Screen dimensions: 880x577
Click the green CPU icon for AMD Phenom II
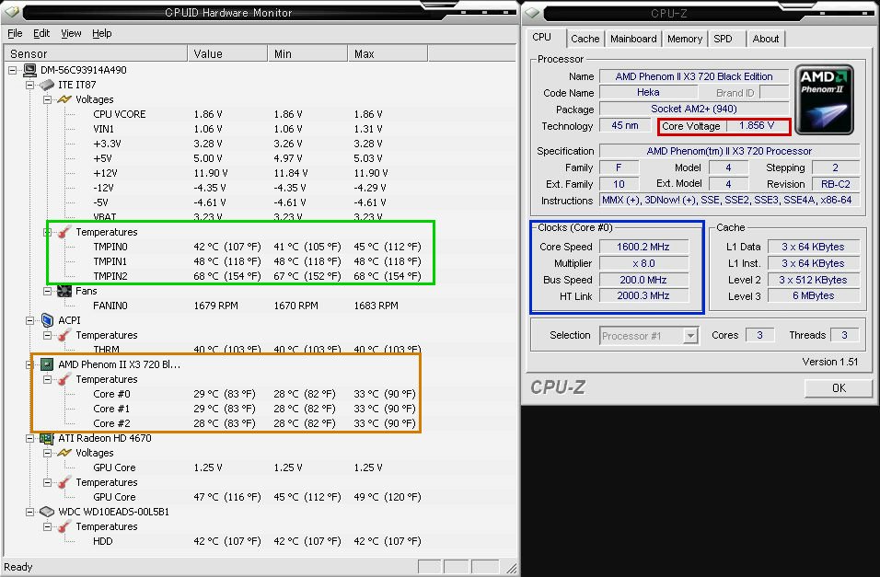[47, 364]
